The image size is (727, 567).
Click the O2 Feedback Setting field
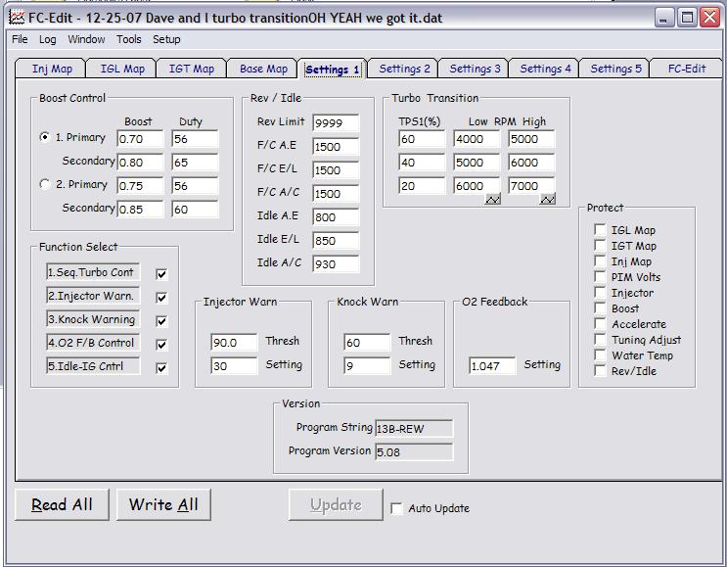tap(492, 366)
